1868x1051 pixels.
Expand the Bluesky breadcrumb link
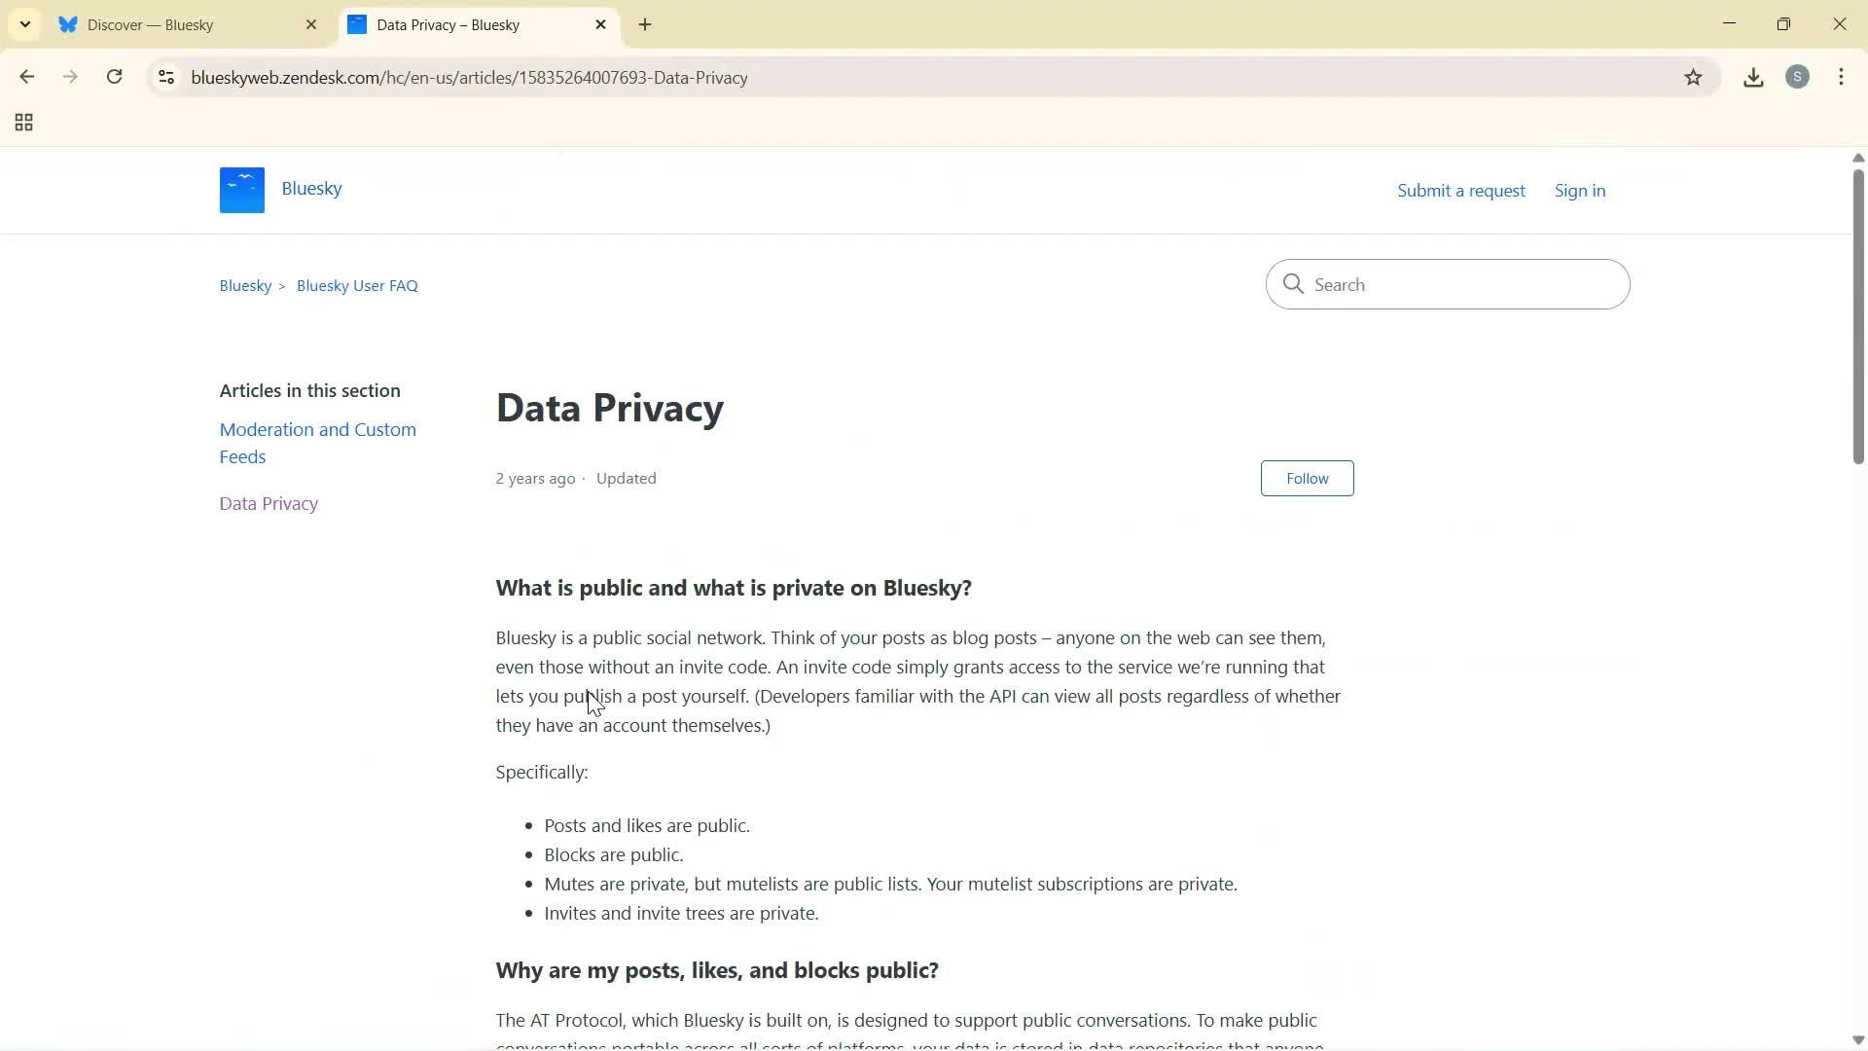point(244,284)
